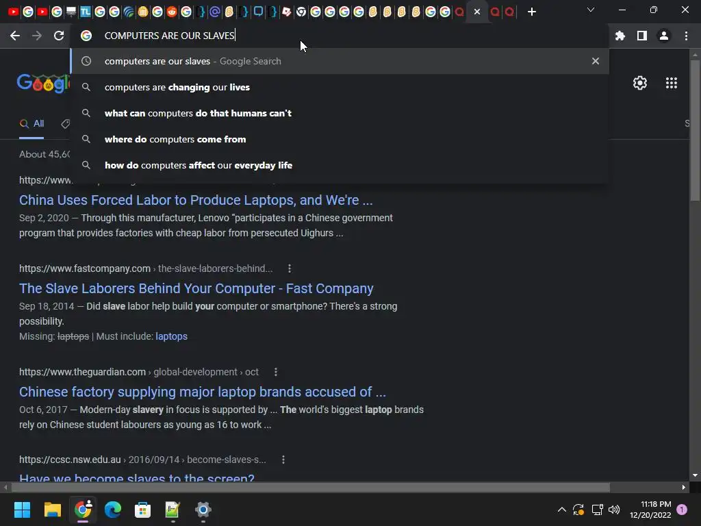
Task: Open 'Have we become slaves to the screen?' result
Action: (137, 477)
